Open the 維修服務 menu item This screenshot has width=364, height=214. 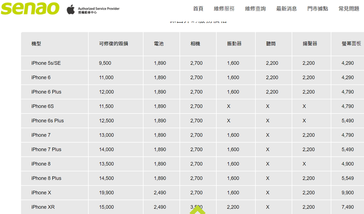point(224,9)
